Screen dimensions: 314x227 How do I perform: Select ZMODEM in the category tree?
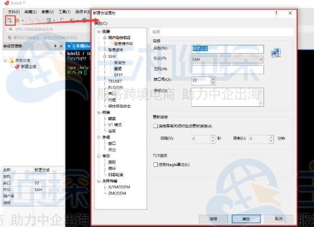tap(117, 193)
